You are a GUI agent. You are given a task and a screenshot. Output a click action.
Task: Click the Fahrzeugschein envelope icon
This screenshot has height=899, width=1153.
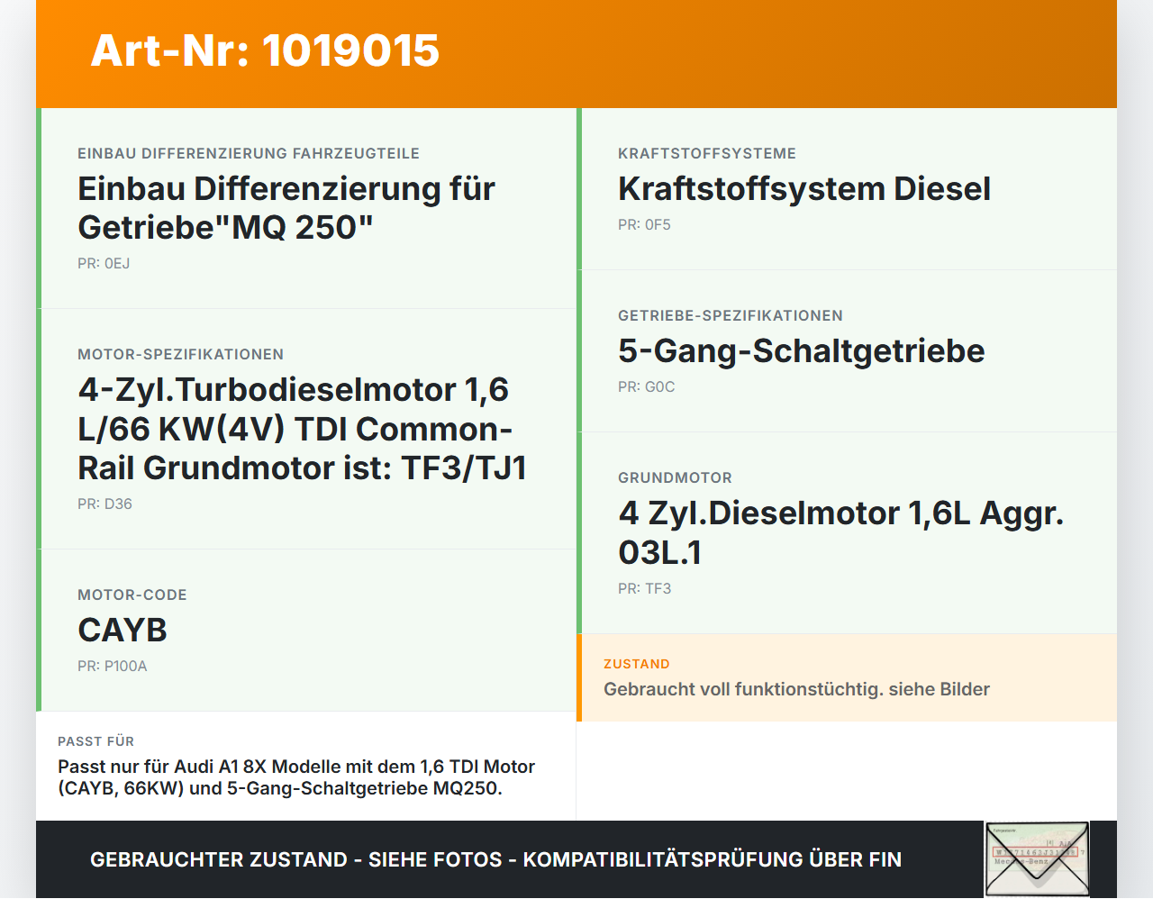tap(1037, 858)
